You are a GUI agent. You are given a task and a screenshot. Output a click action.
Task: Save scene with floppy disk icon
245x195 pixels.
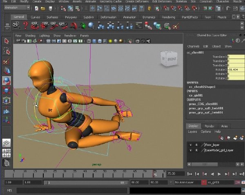pyautogui.click(x=50, y=9)
